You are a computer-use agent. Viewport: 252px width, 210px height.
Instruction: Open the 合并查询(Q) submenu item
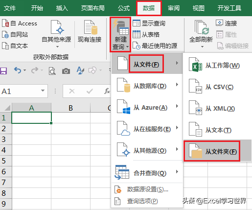coord(147,172)
